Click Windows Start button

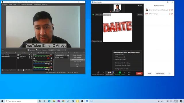click(2, 101)
